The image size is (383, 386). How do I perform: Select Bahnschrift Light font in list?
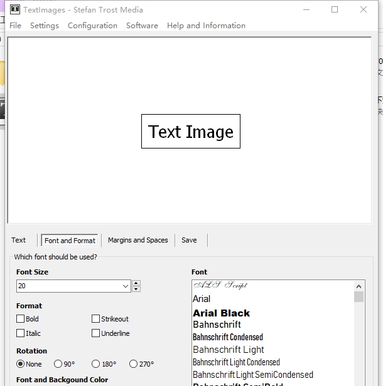(x=229, y=350)
